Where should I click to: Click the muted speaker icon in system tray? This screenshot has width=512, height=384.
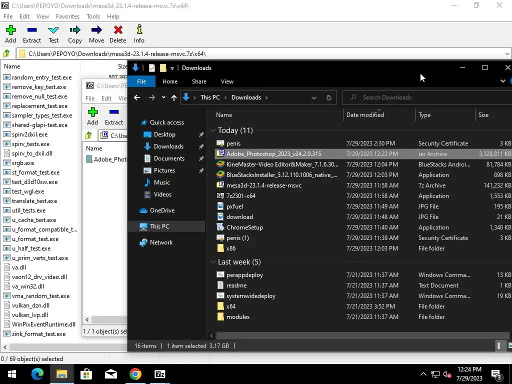[447, 374]
